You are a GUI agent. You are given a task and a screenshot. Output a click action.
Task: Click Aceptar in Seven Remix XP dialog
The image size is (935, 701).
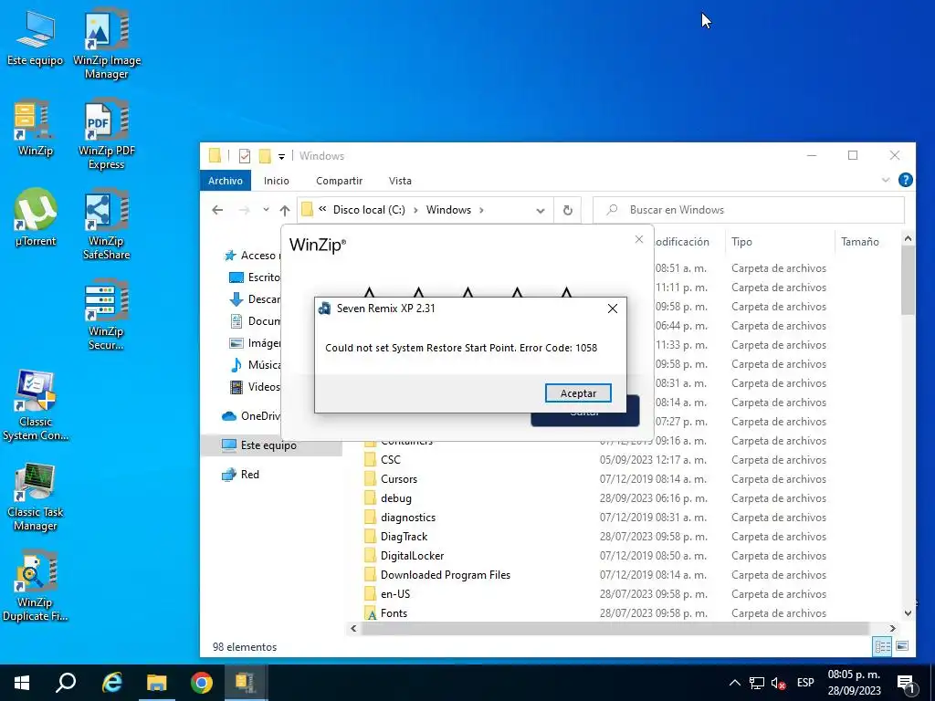(578, 393)
